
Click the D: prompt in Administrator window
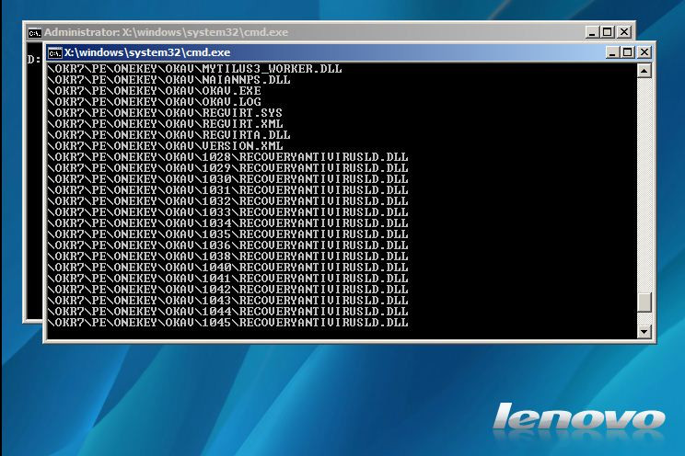[34, 60]
